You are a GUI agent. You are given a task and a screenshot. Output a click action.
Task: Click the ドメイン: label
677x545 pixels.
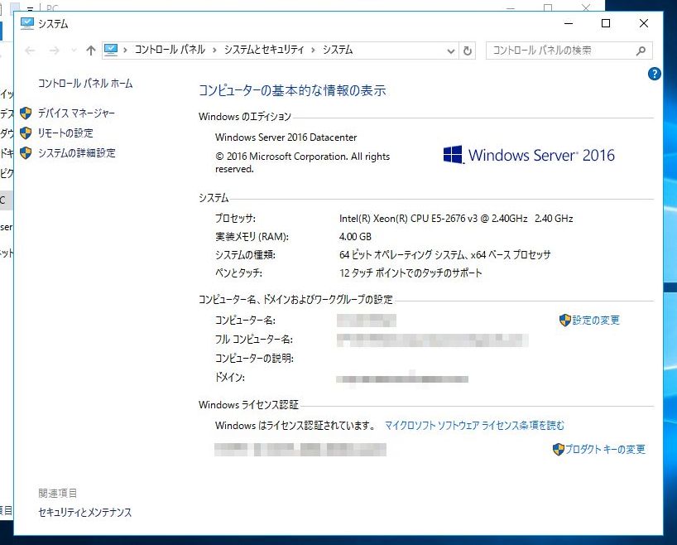[x=230, y=378]
